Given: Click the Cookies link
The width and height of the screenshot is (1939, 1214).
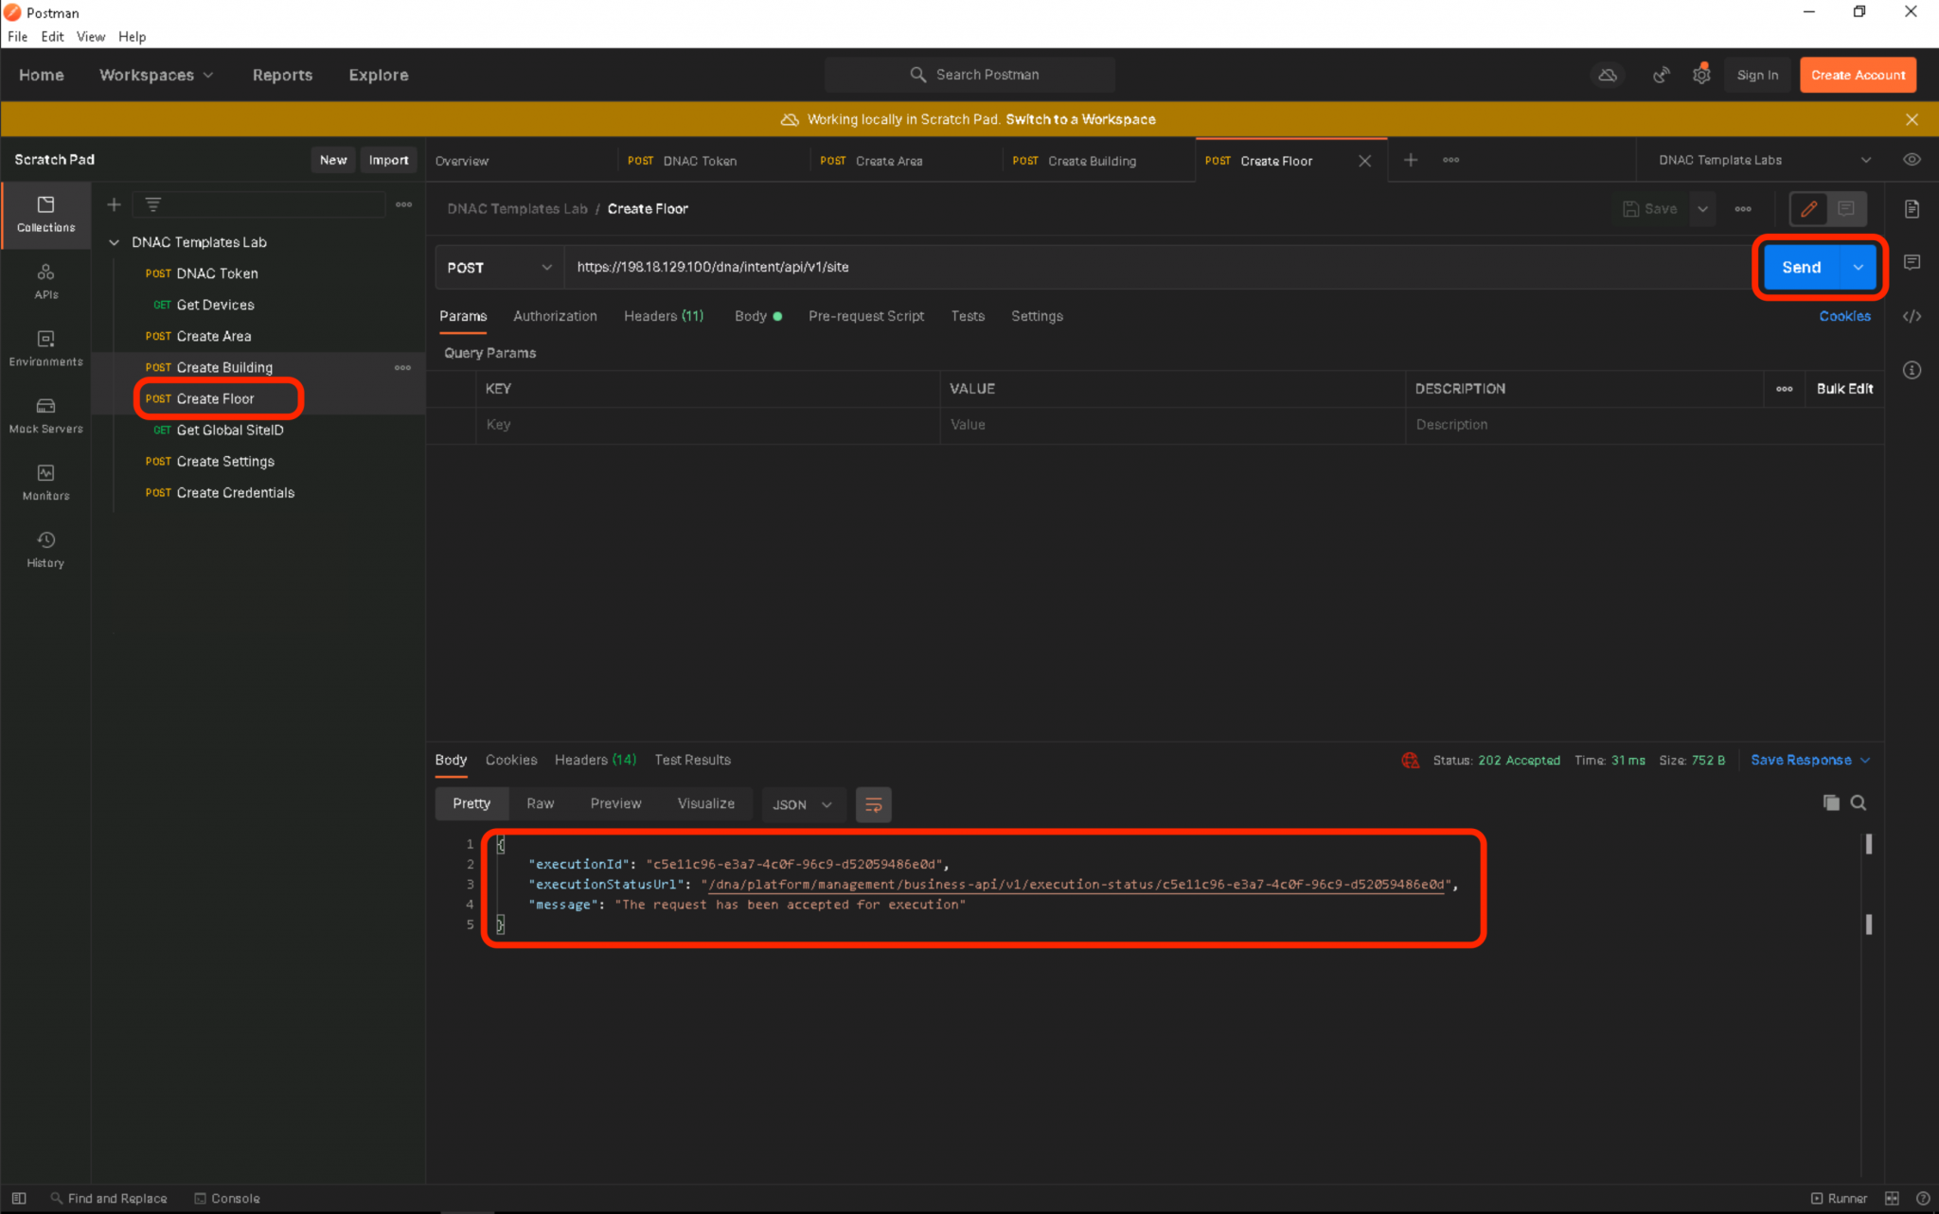Looking at the screenshot, I should click(1843, 316).
